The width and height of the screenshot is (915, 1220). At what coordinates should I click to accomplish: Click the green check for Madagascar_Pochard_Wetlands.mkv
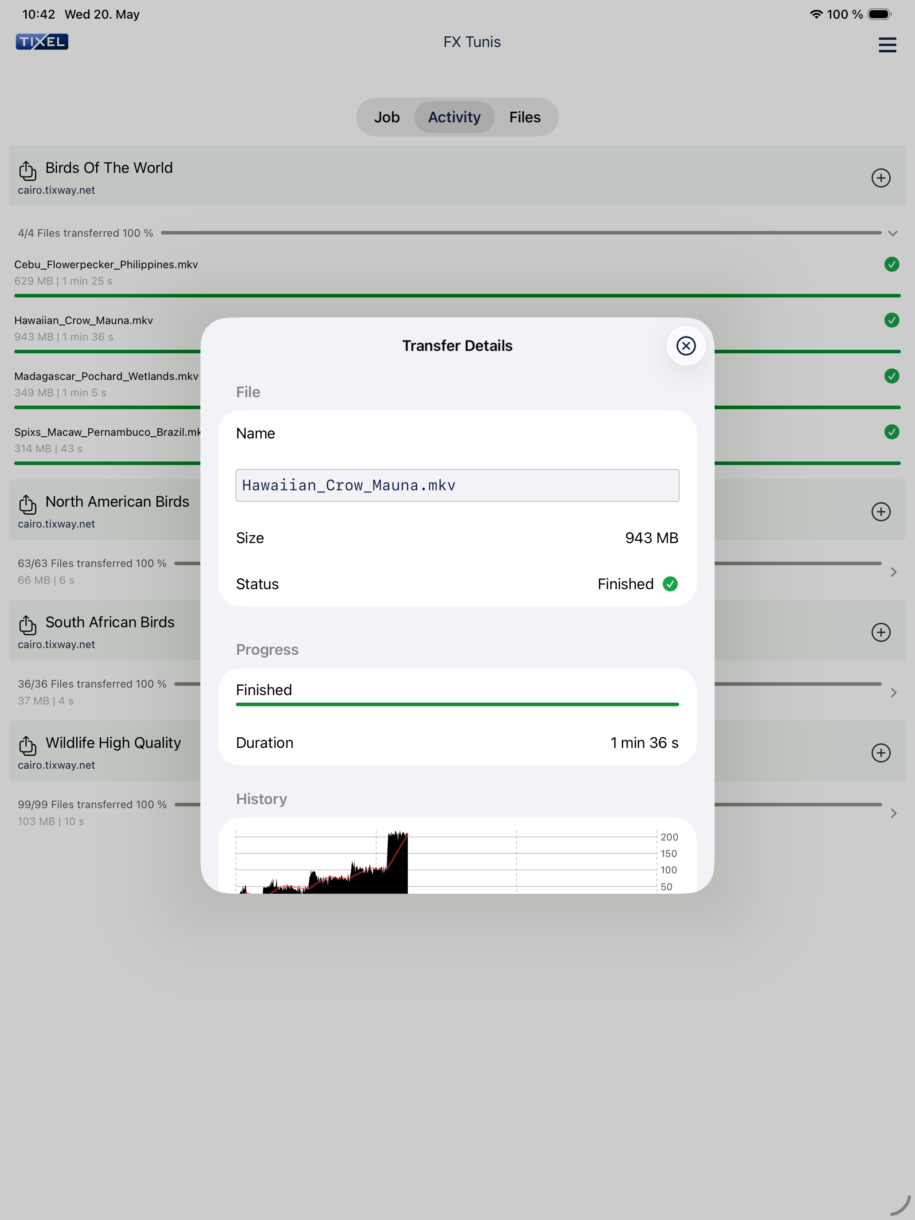tap(892, 375)
